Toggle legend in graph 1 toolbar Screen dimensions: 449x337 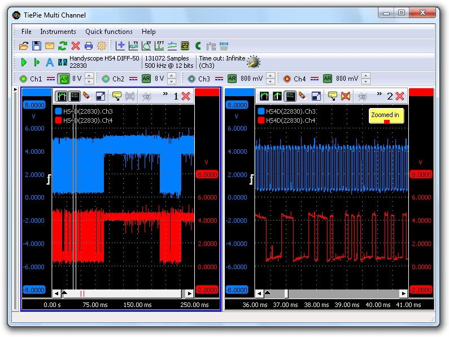(75, 96)
